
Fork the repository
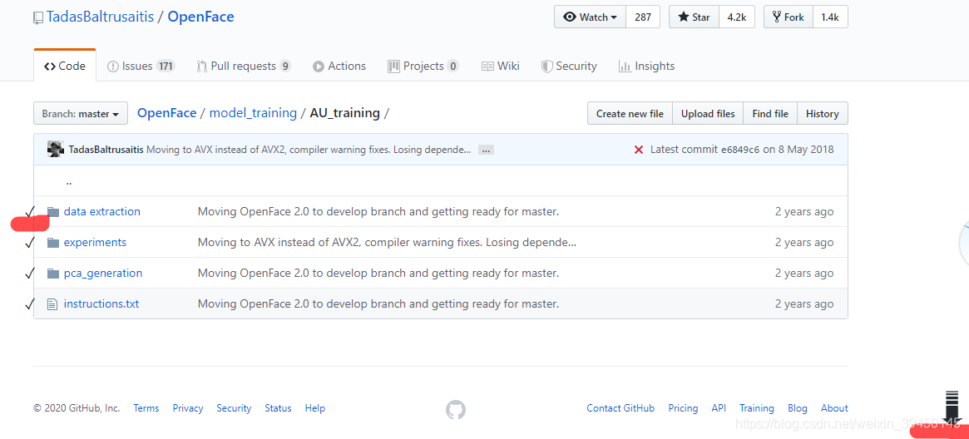(789, 17)
